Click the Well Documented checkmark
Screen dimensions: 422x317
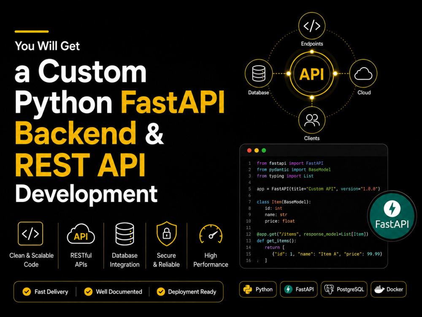[88, 292]
